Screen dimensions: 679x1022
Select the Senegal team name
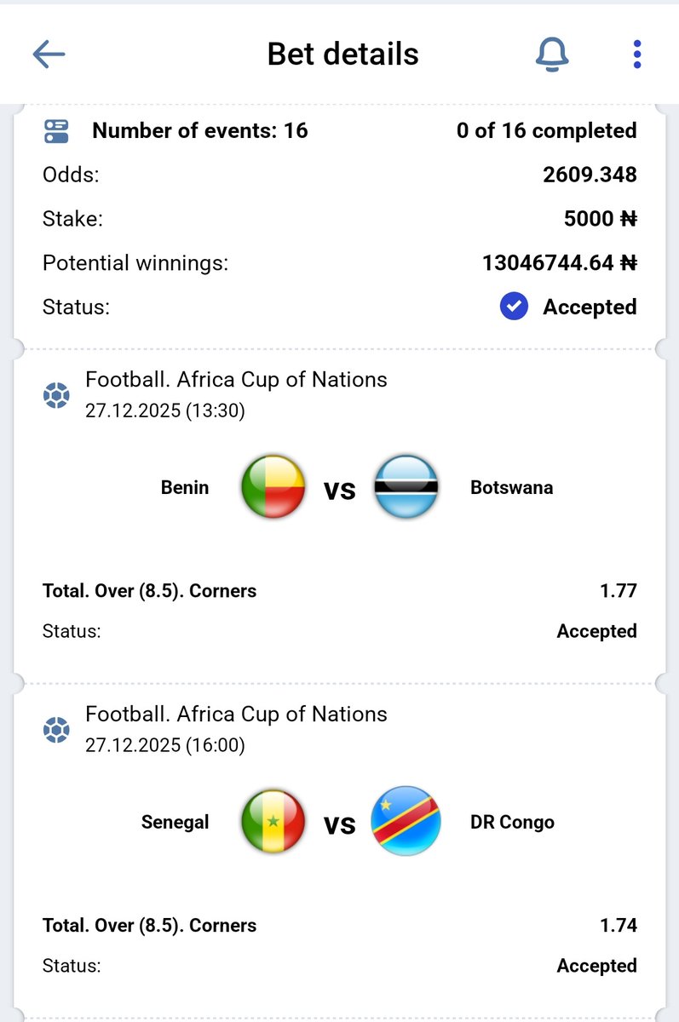[175, 823]
